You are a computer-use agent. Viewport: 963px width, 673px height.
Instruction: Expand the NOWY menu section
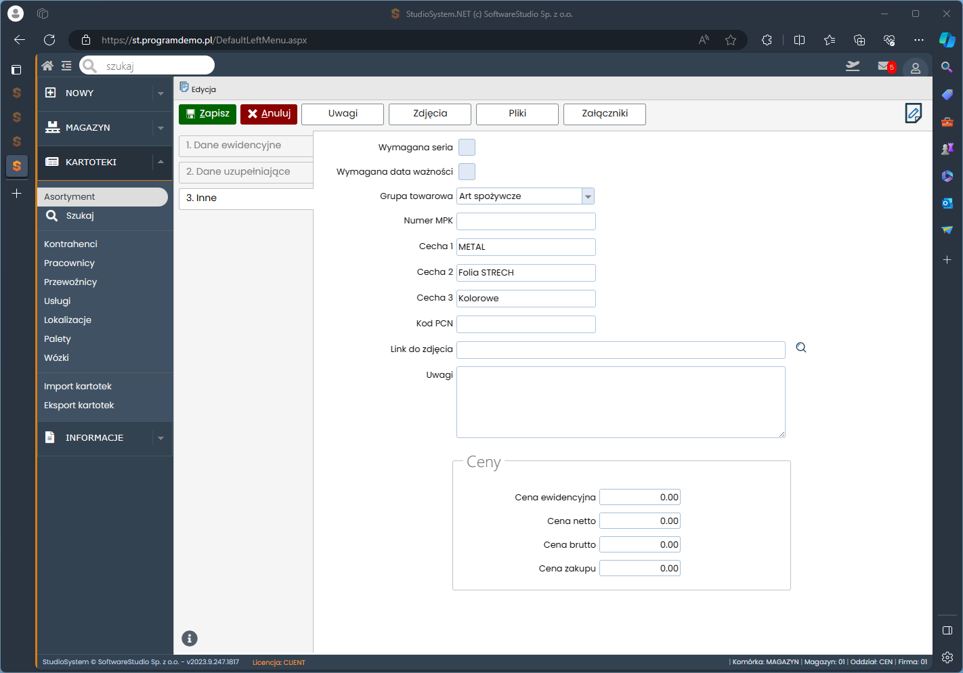tap(160, 93)
